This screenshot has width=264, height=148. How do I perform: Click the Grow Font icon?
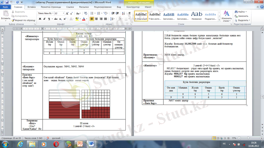pos(67,13)
